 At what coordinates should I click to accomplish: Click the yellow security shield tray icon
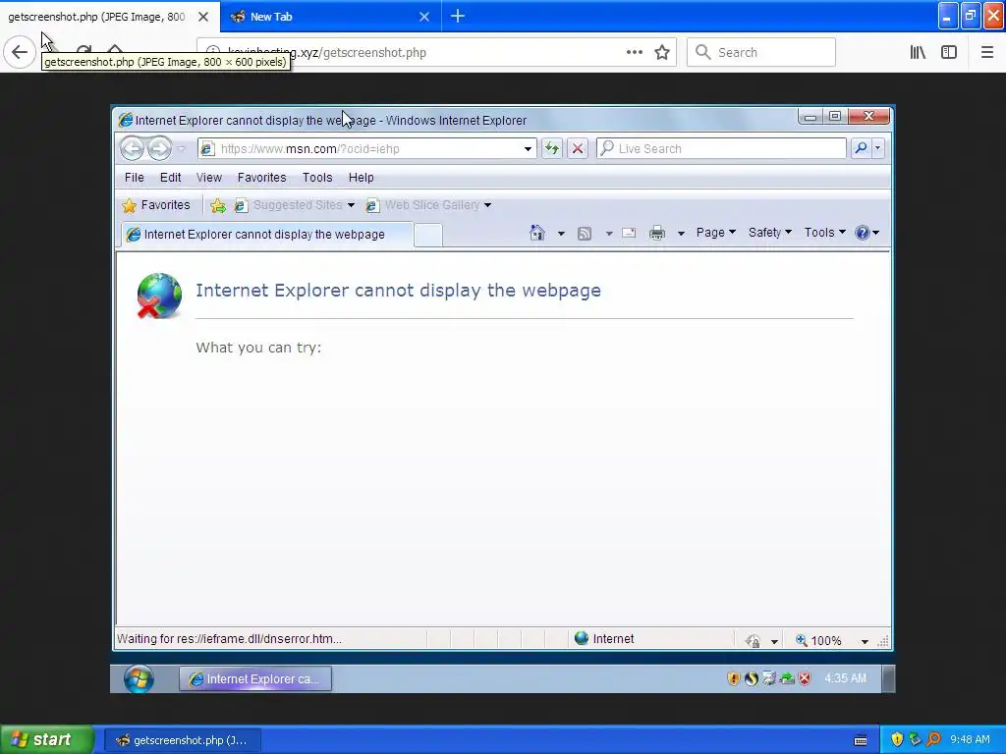point(897,740)
